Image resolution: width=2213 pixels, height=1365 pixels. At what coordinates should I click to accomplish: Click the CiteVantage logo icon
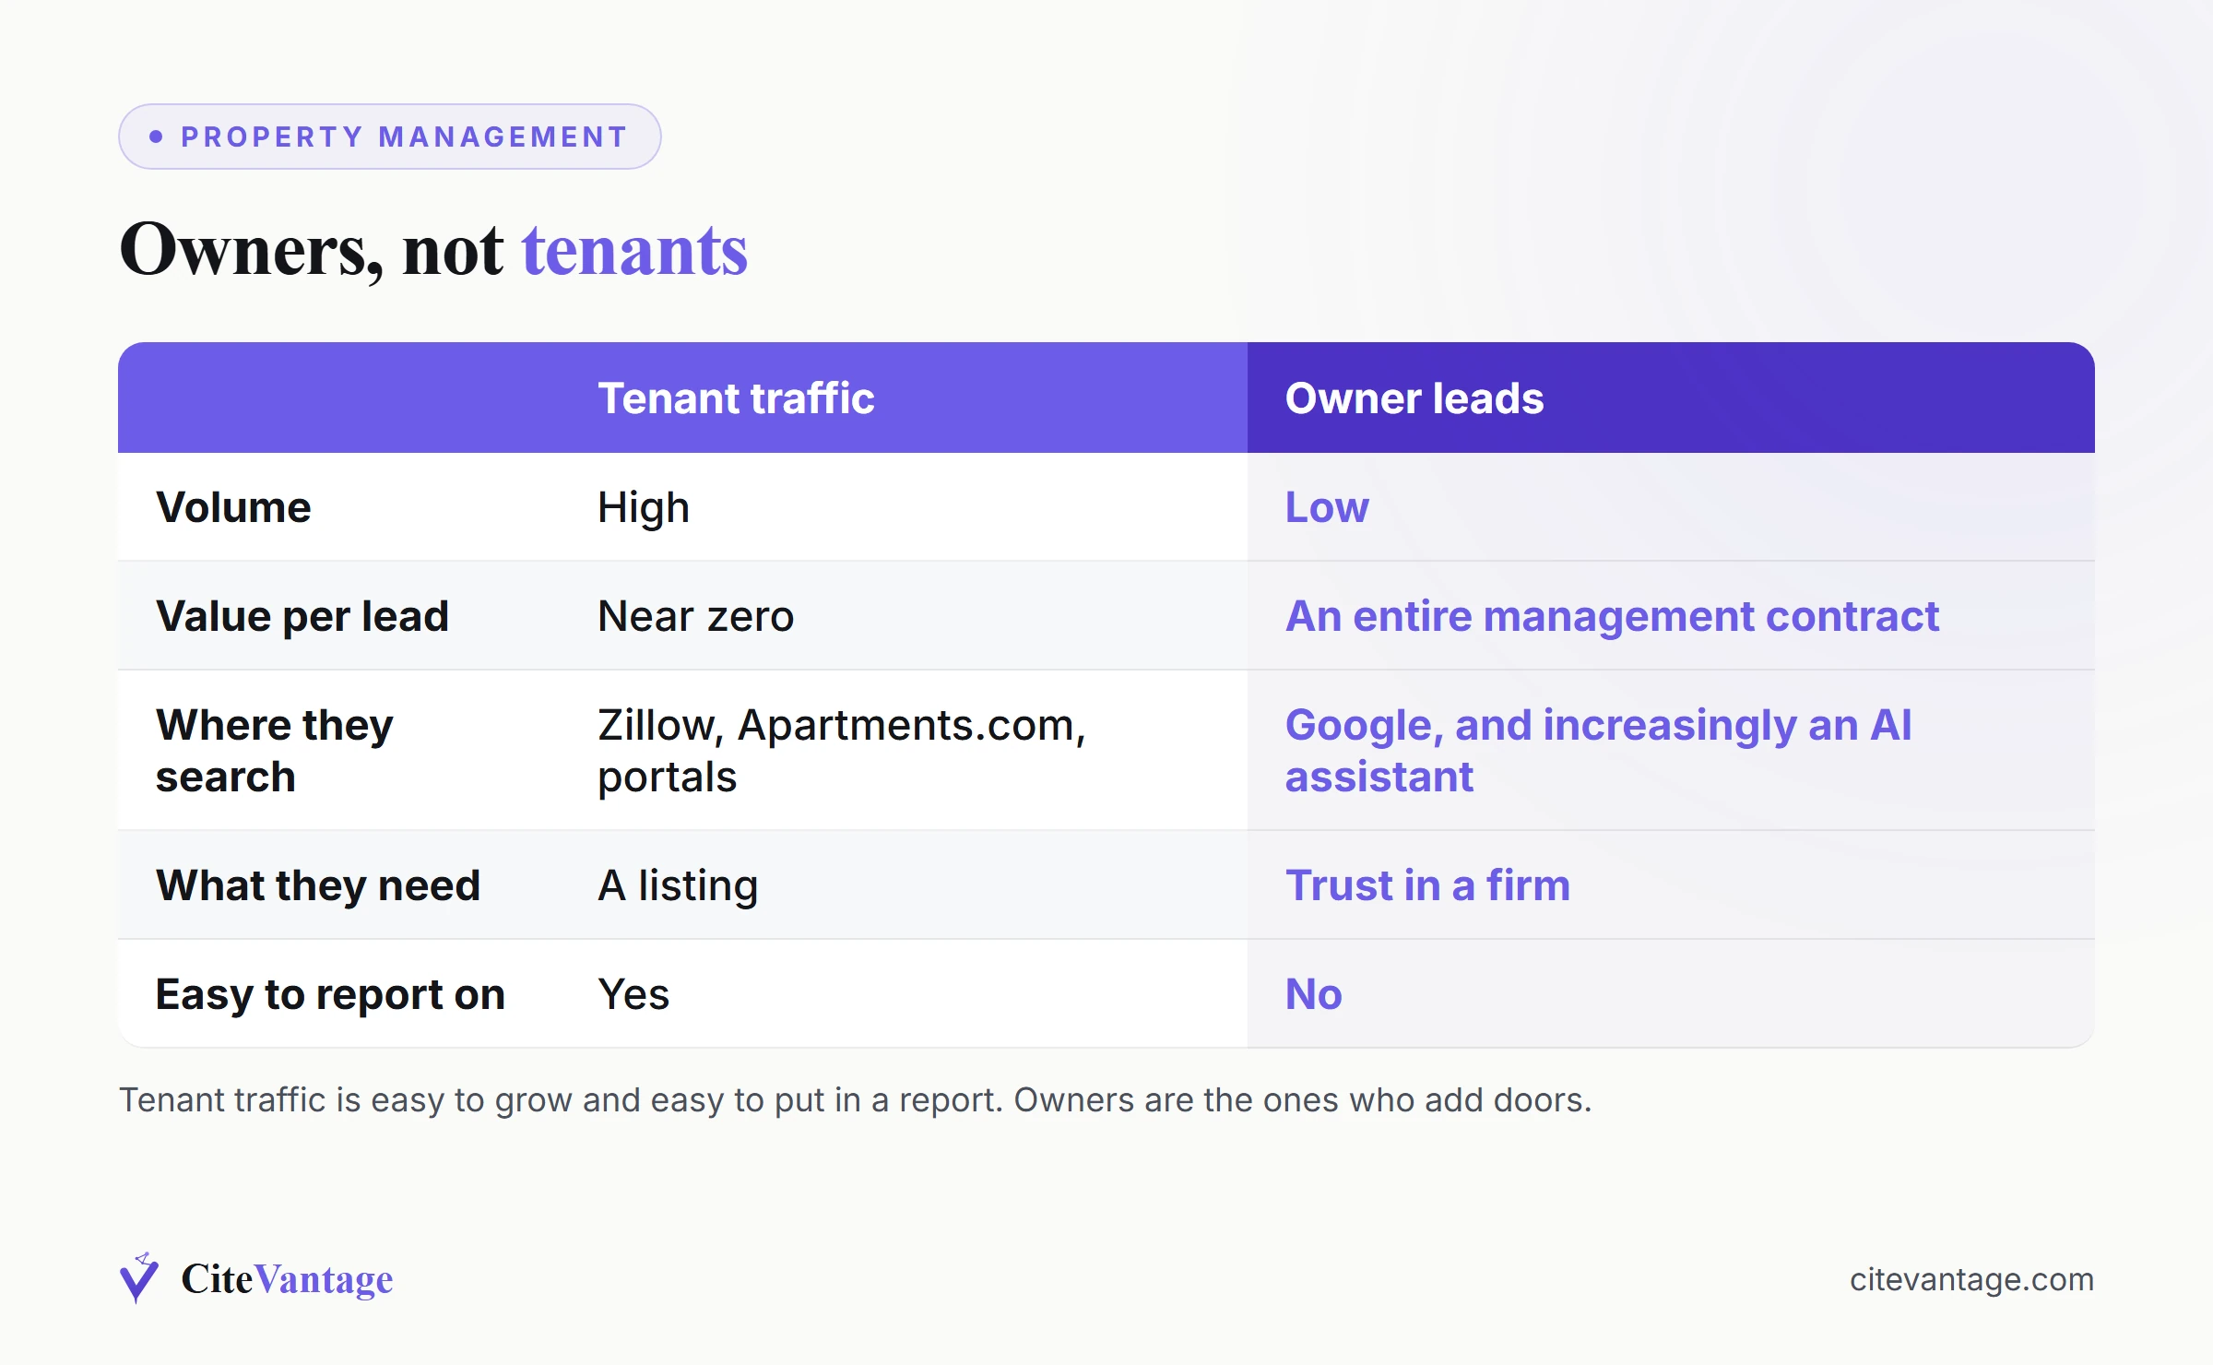pyautogui.click(x=139, y=1278)
